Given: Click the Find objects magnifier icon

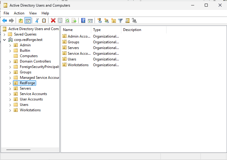Looking at the screenshot, I should [x=127, y=21].
